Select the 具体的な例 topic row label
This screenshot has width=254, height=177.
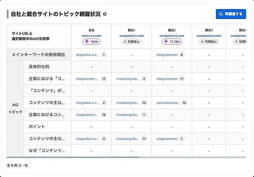(x=40, y=67)
